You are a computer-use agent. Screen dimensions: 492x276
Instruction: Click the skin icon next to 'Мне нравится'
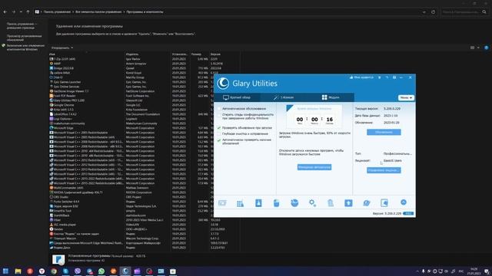(379, 77)
